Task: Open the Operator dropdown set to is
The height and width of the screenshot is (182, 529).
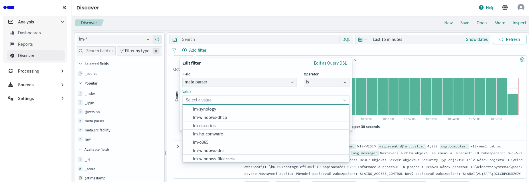Action: pos(326,82)
